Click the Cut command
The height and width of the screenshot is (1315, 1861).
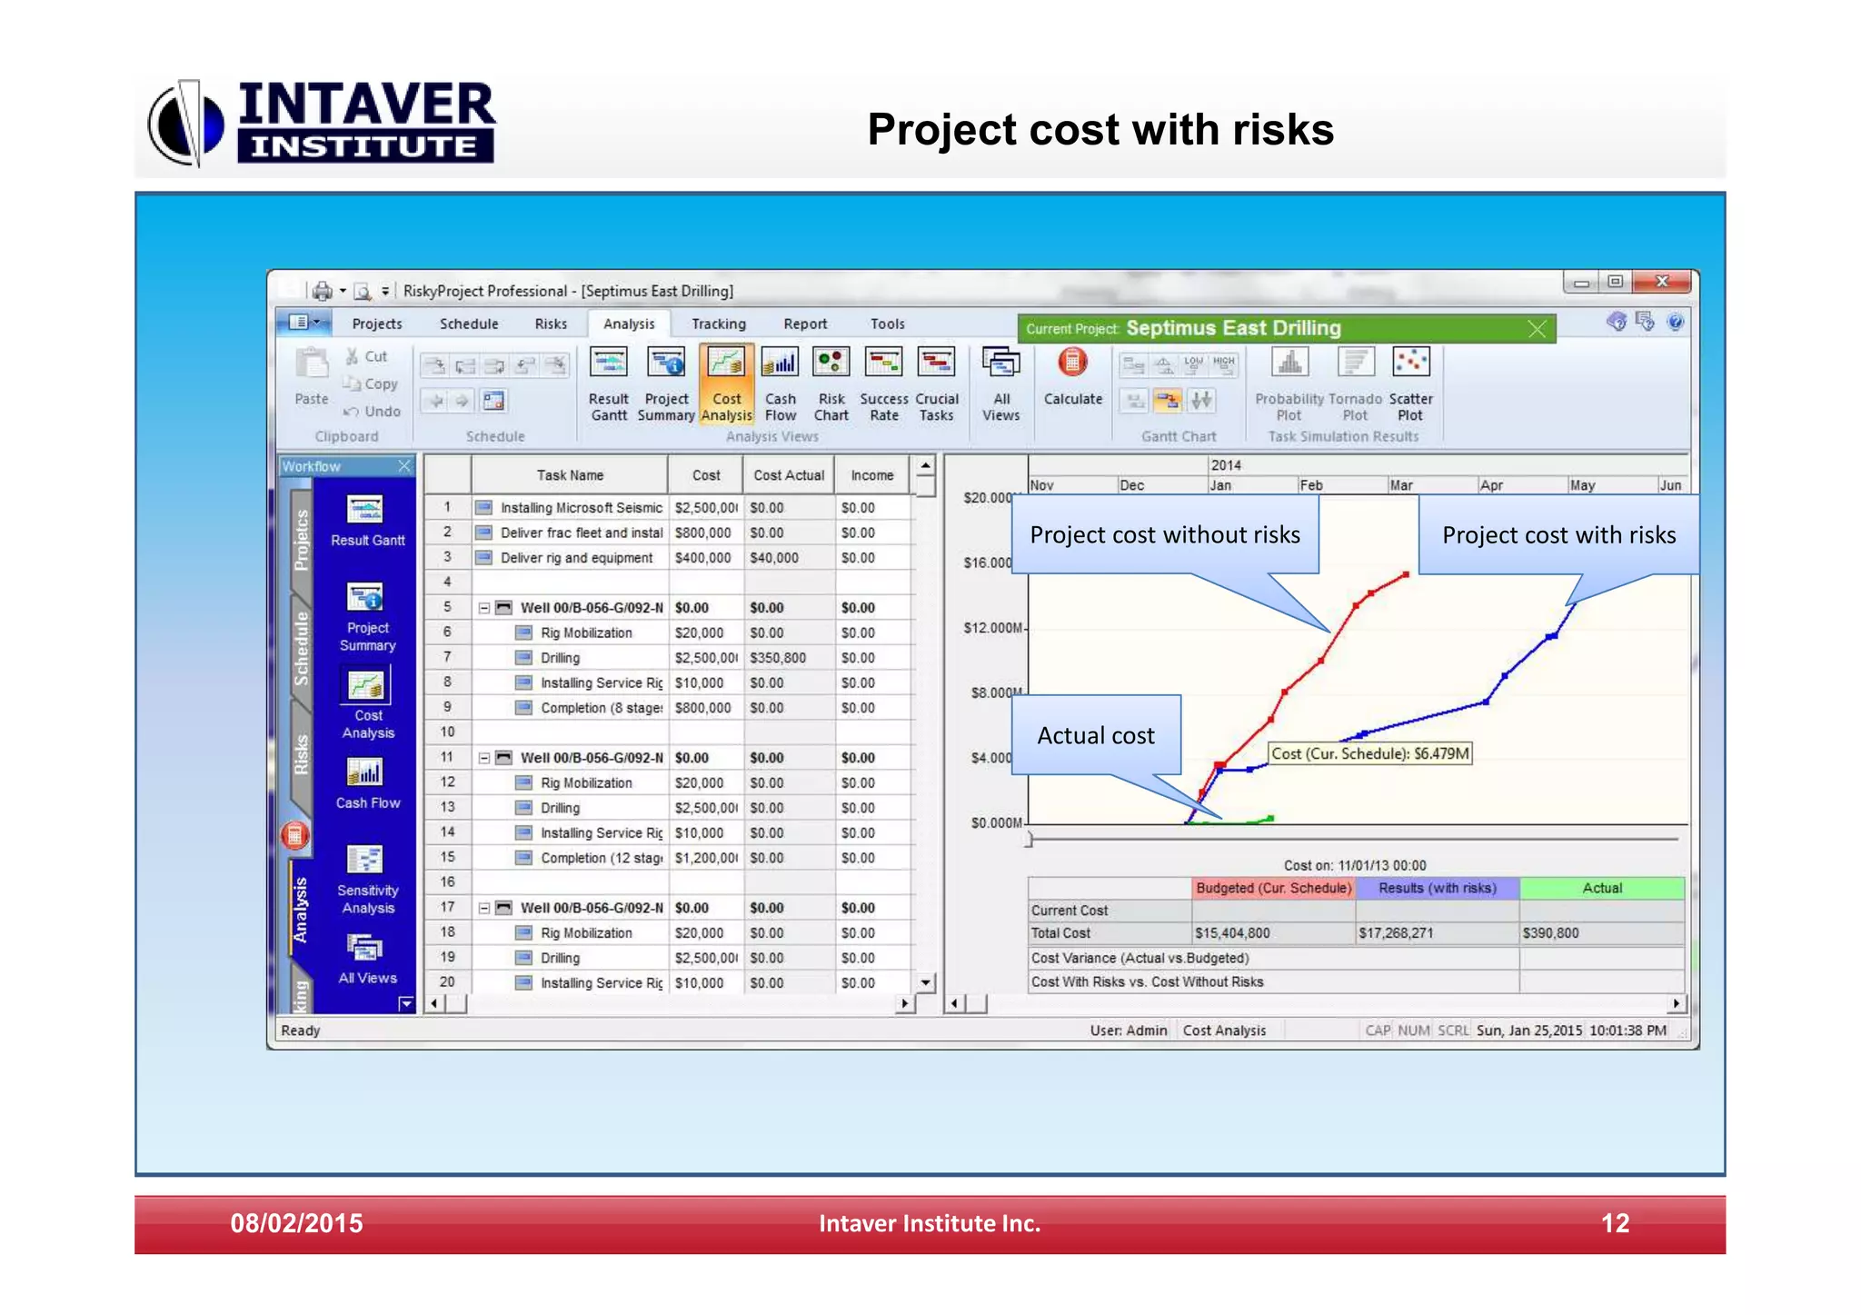coord(366,356)
